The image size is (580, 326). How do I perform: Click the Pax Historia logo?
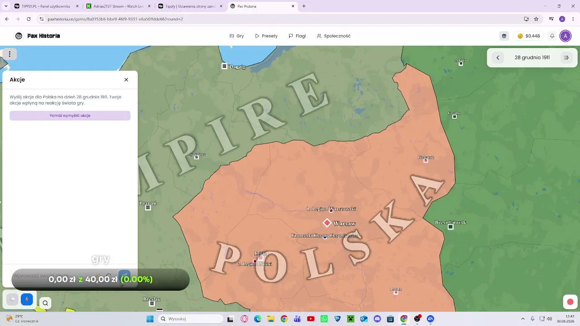[x=37, y=36]
